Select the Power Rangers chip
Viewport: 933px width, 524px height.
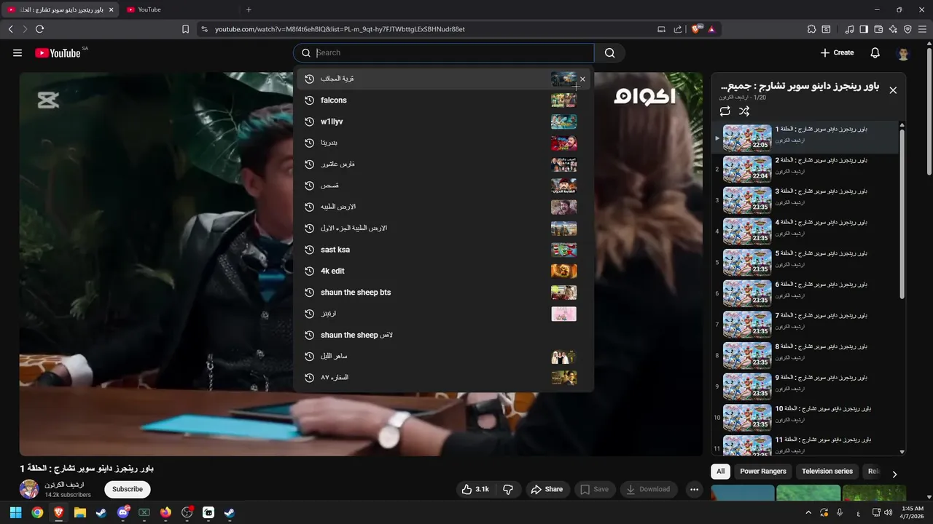pyautogui.click(x=763, y=471)
